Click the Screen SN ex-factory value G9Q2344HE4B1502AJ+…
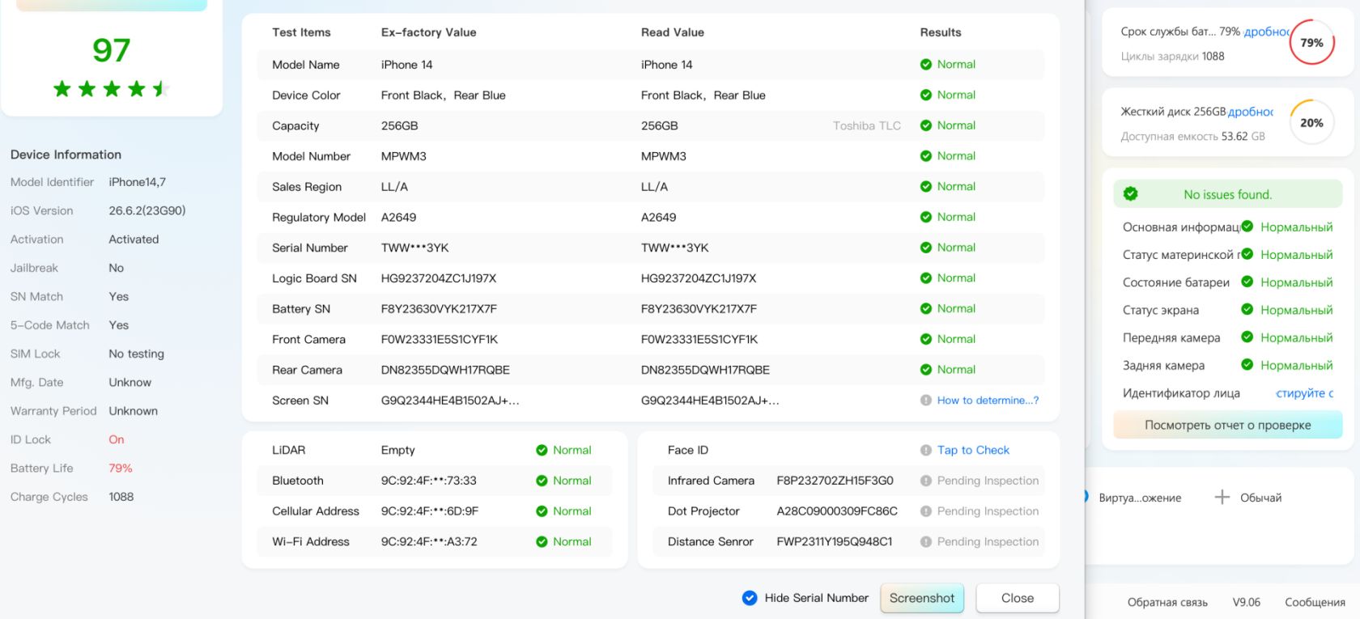The image size is (1360, 619). coord(450,401)
